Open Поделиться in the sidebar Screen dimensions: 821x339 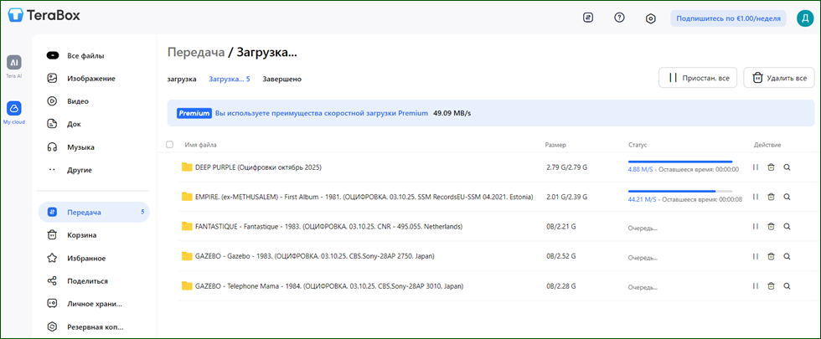[94, 281]
